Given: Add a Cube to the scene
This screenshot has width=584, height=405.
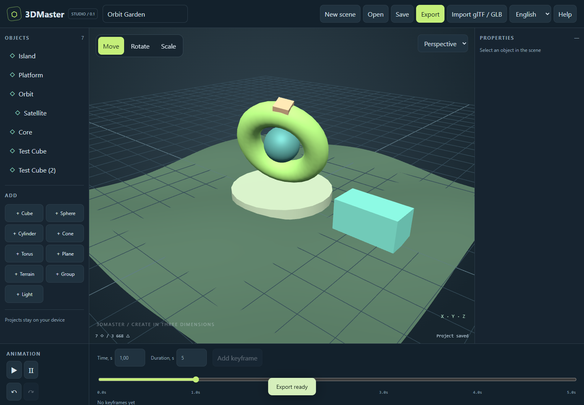Looking at the screenshot, I should coord(24,213).
